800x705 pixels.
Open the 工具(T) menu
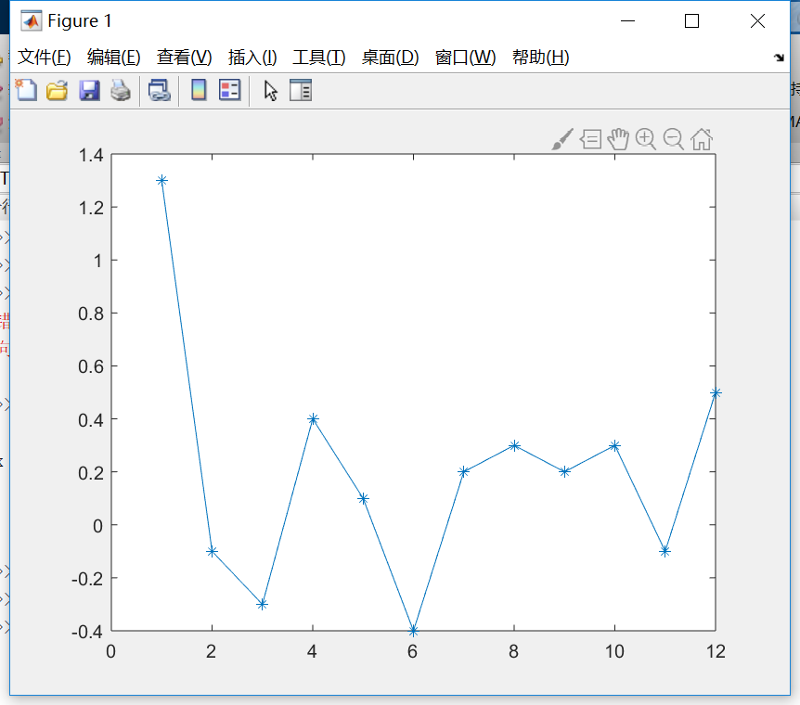(319, 58)
